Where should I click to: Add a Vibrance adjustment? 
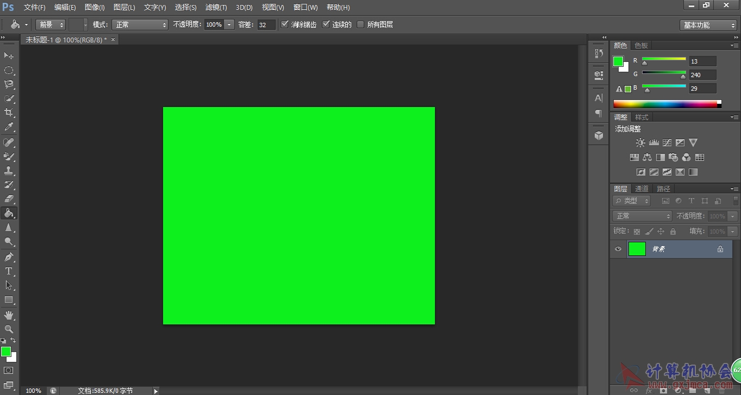tap(693, 142)
